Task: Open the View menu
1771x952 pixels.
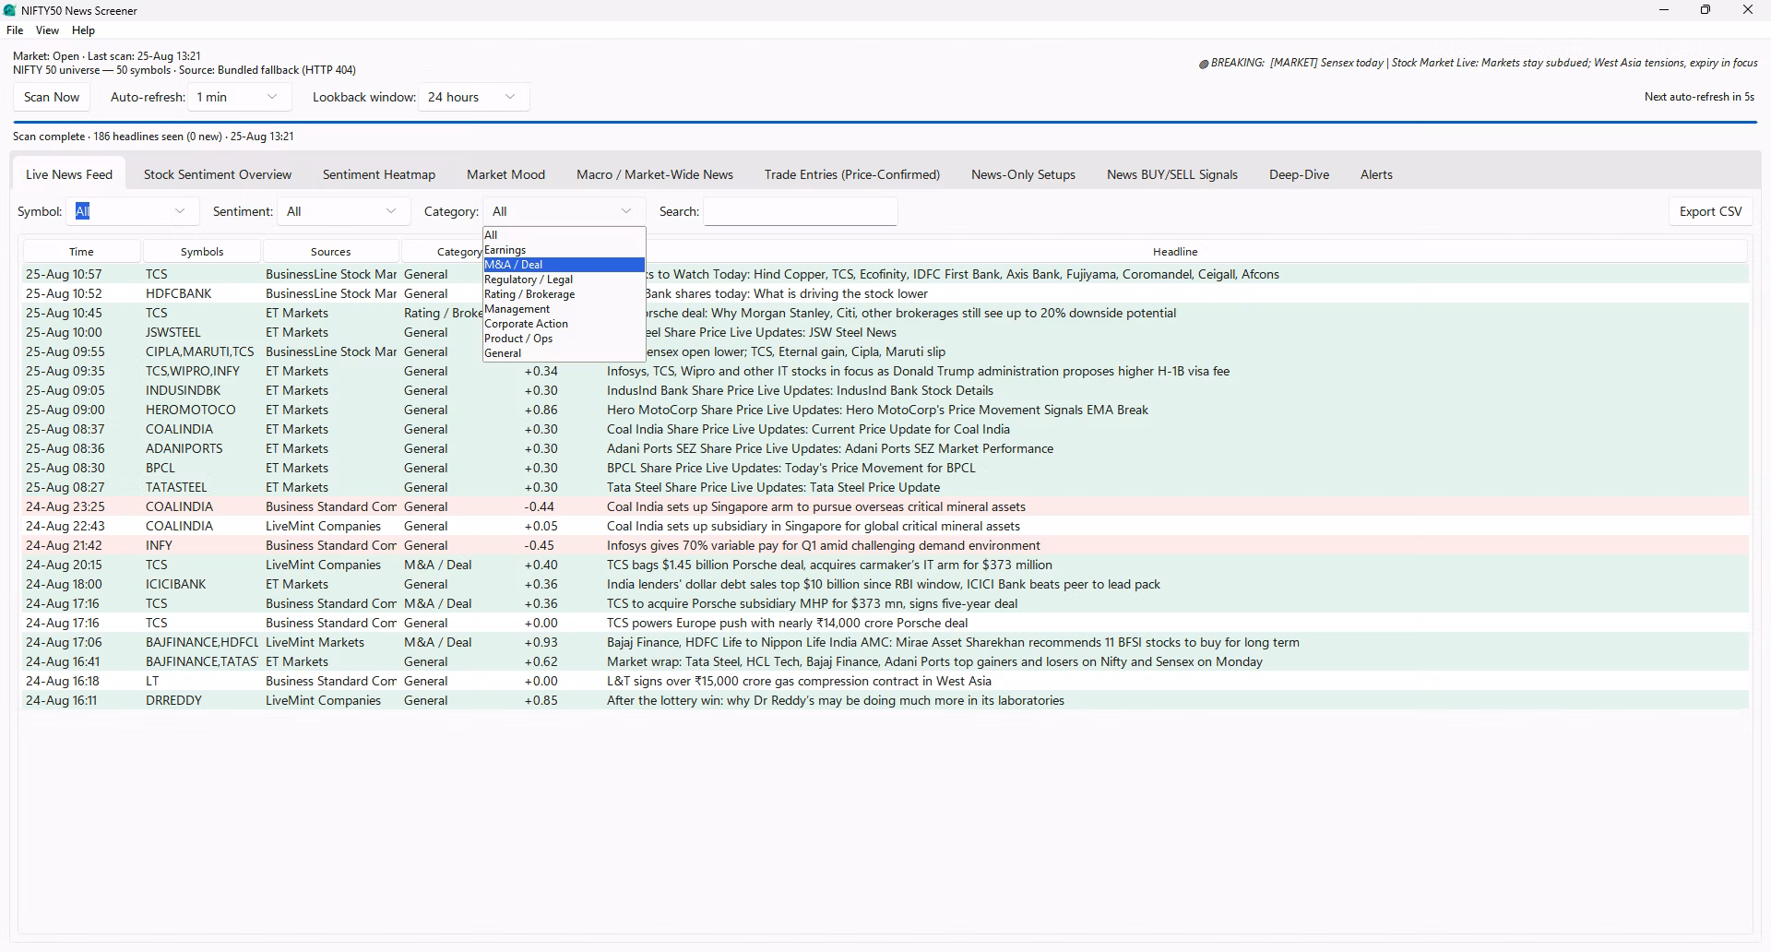Action: tap(47, 30)
